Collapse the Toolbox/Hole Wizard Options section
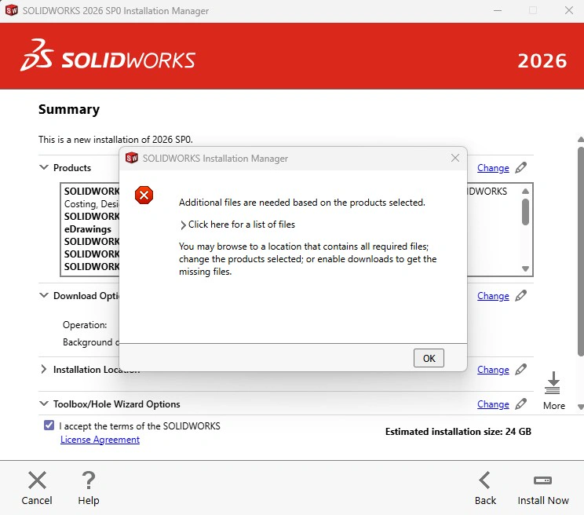Screen dimensions: 584x515 click(x=44, y=404)
